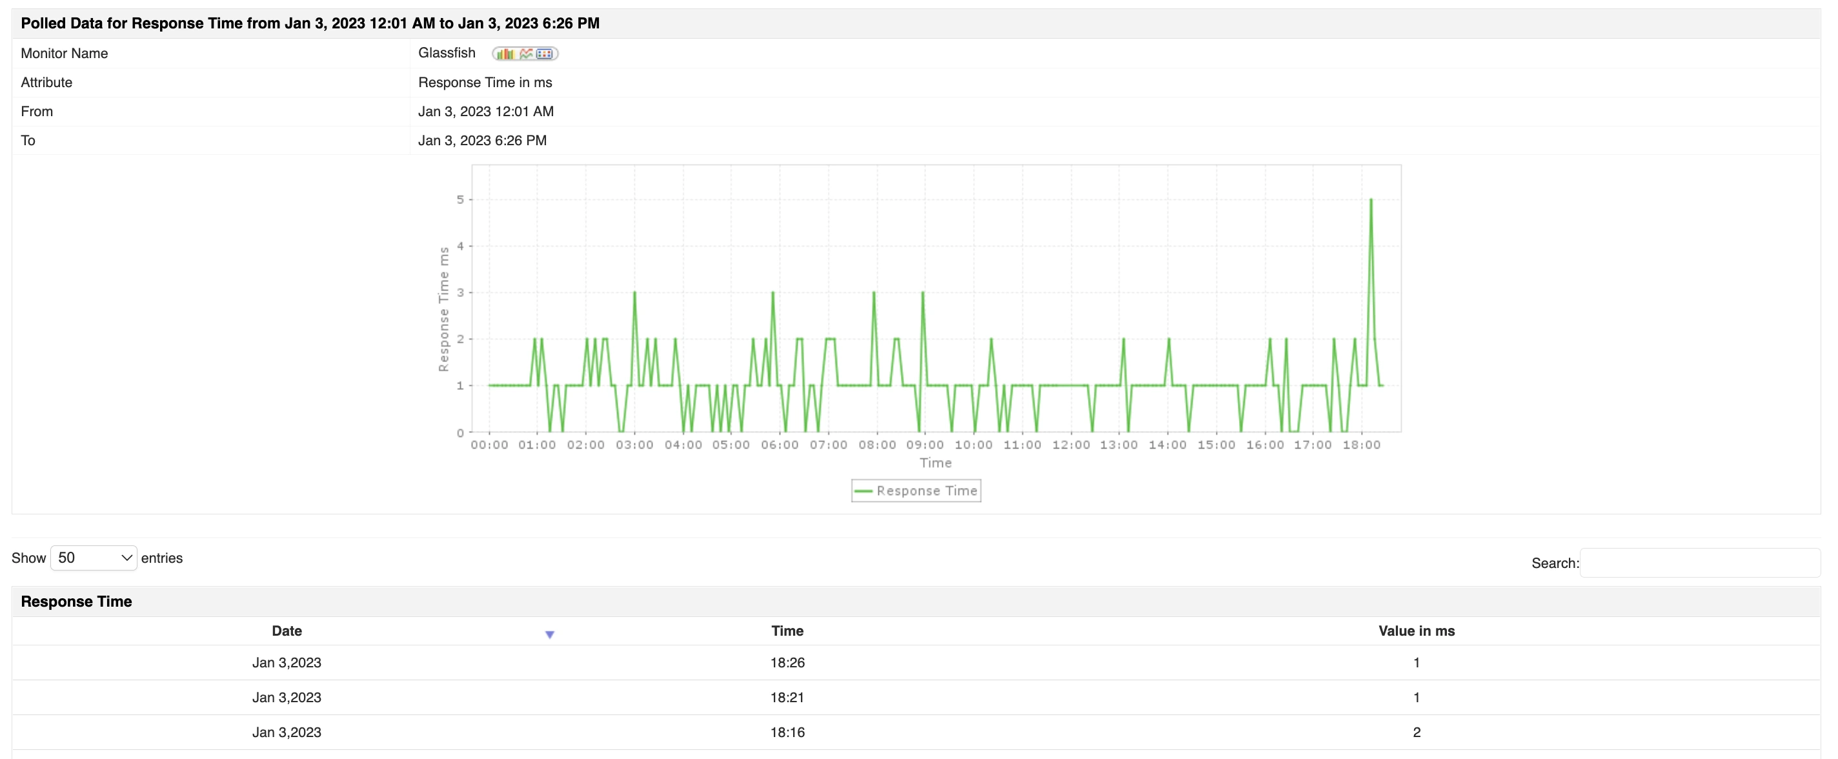Image resolution: width=1838 pixels, height=759 pixels.
Task: Click the Response Time legend entry
Action: coord(926,491)
